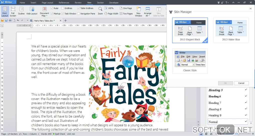Open a new document tab with plus button

pos(65,20)
